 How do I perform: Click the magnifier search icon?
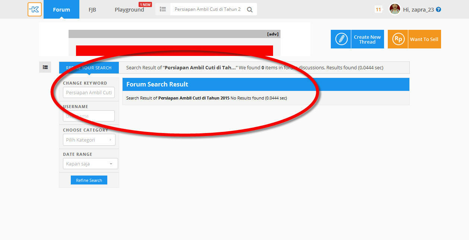pos(250,10)
